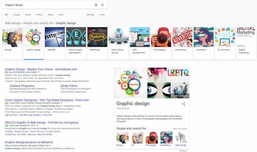Switch to the Images search tab
Screen dimensions: 257x152
(x=17, y=15)
